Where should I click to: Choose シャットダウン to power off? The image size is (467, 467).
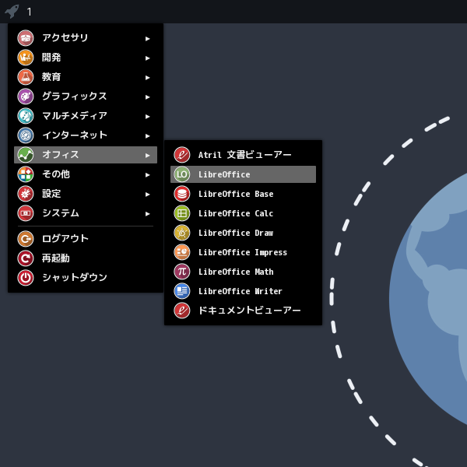click(86, 278)
